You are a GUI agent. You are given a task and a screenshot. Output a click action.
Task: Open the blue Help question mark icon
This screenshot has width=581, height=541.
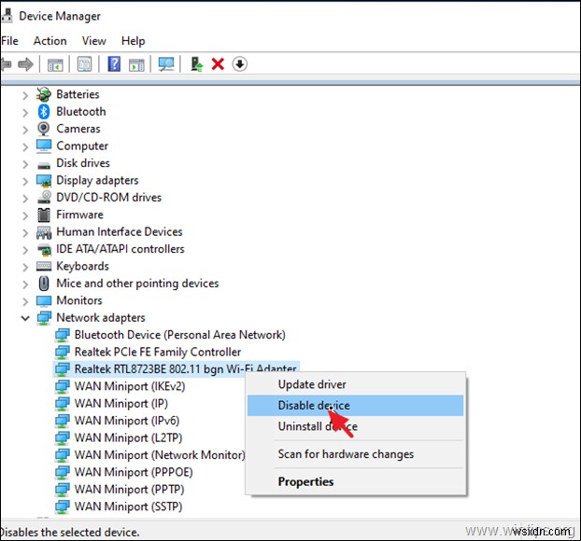[x=114, y=64]
